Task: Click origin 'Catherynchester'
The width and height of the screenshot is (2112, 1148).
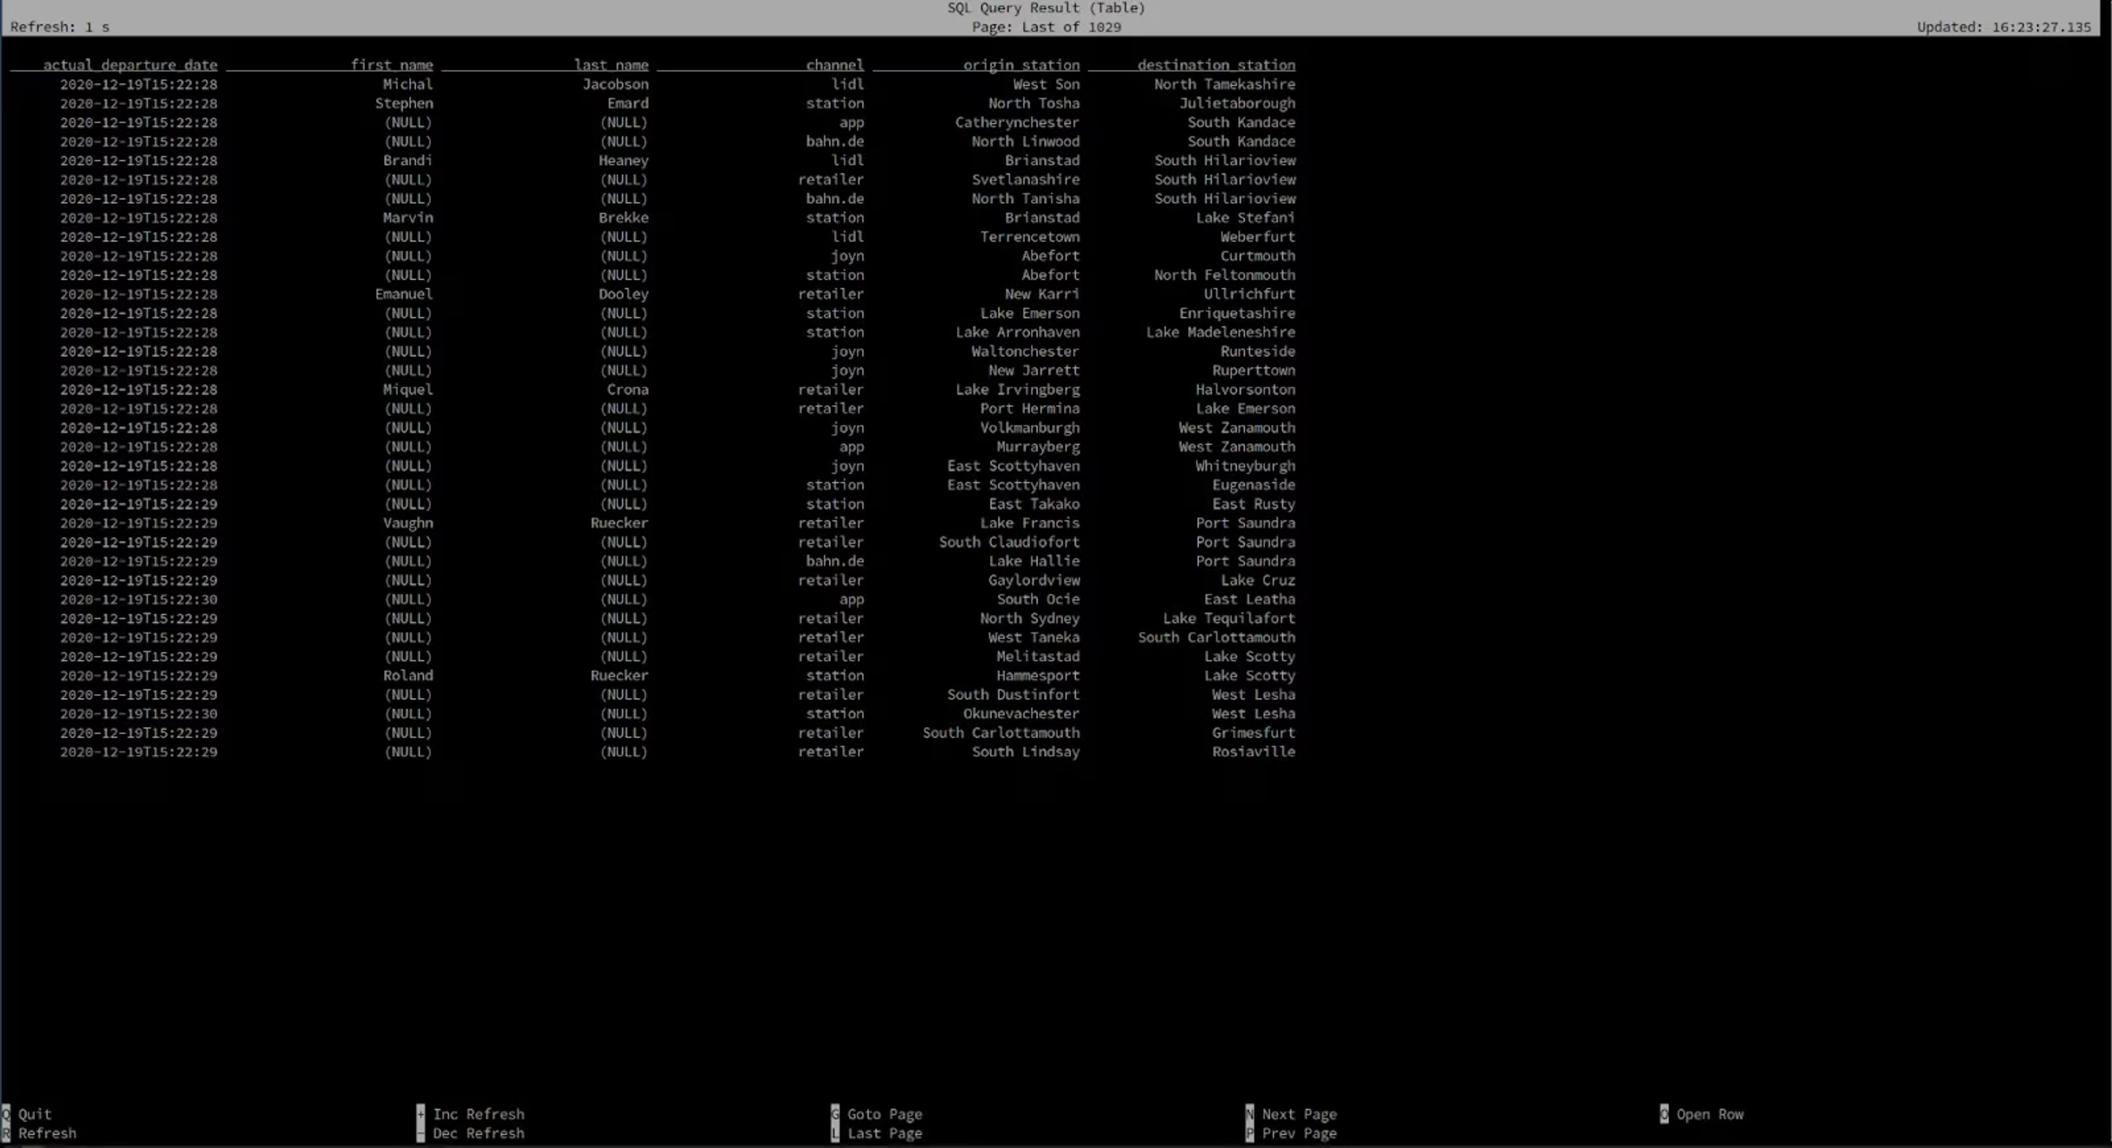Action: (1016, 122)
